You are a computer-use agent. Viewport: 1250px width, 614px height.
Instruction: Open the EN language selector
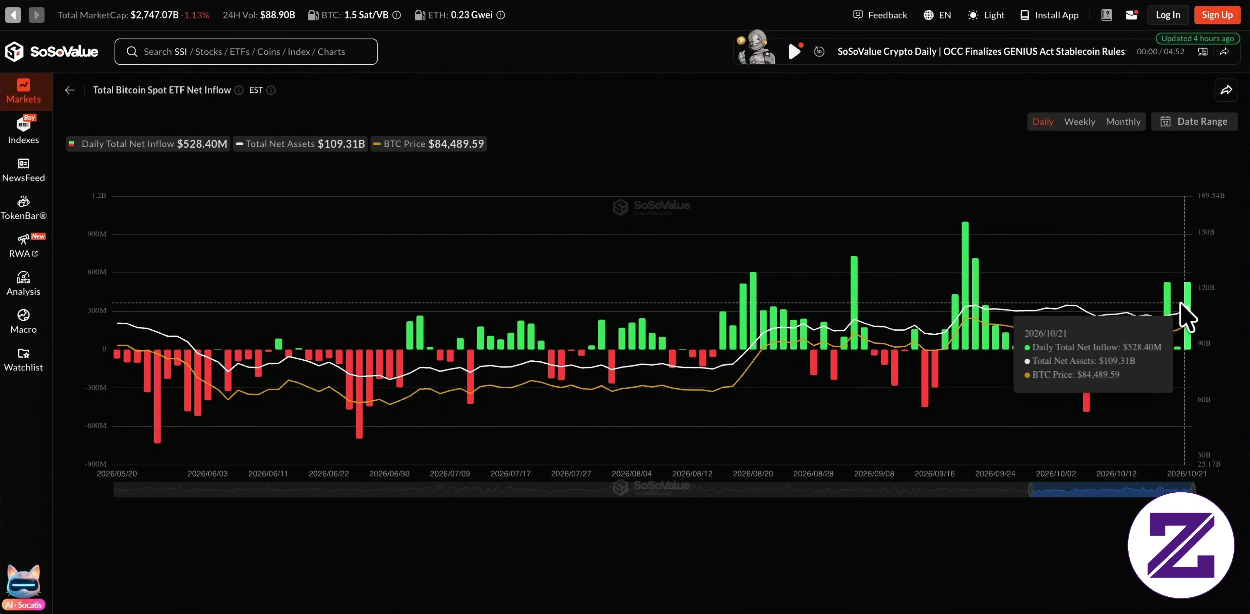[937, 15]
